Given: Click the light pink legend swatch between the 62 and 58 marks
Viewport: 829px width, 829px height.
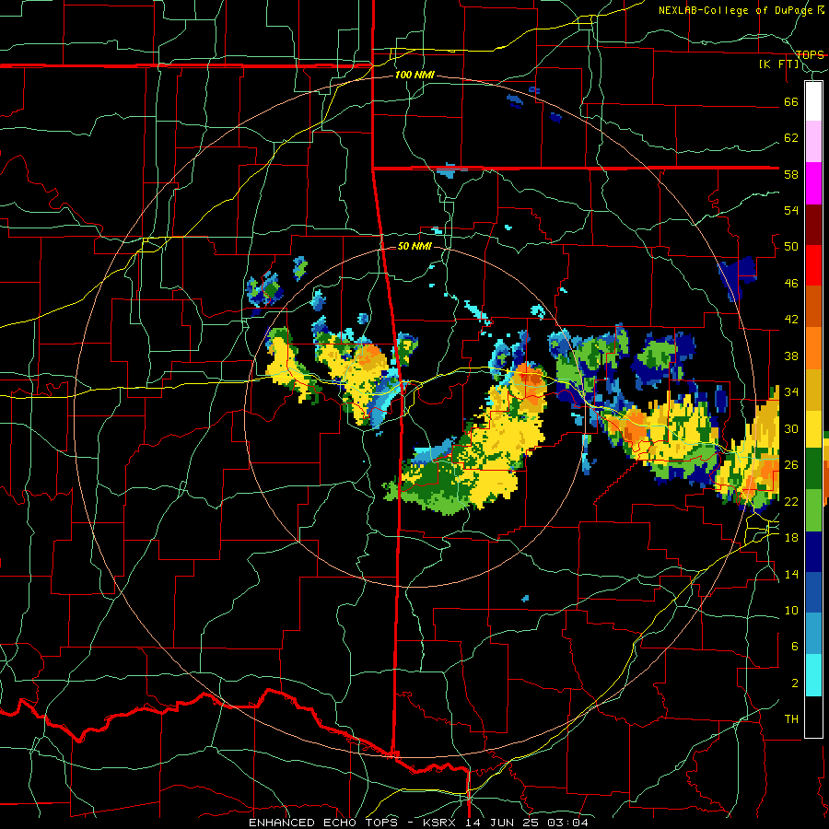Looking at the screenshot, I should 813,141.
